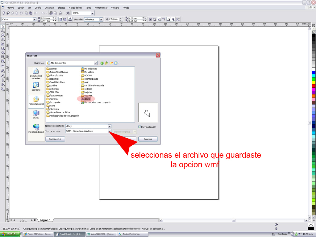Viewport: 316px width, 237px height.
Task: Select the Interactive Fill tool
Action: (2, 89)
